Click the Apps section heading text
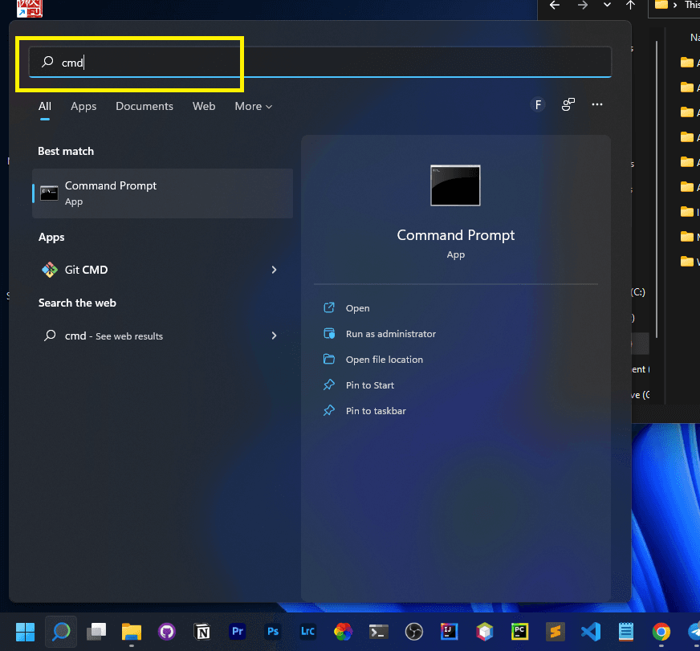Screen dimensions: 700x651 (51, 237)
